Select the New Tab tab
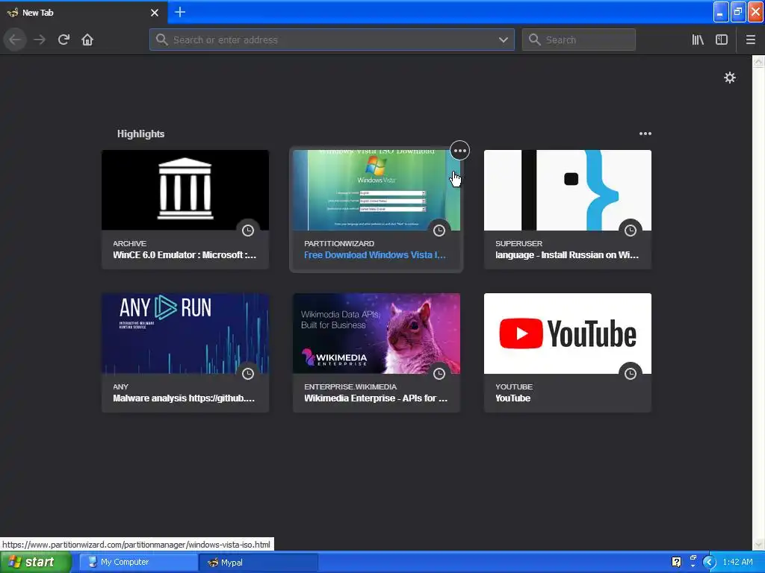Image resolution: width=765 pixels, height=573 pixels. 84,12
